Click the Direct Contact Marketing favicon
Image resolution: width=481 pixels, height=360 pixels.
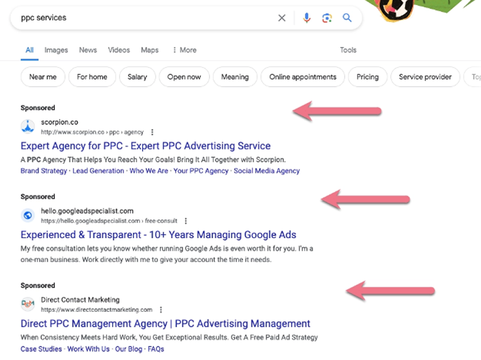[x=27, y=304]
